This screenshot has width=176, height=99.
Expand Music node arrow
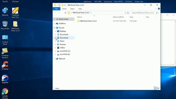coord(55,41)
